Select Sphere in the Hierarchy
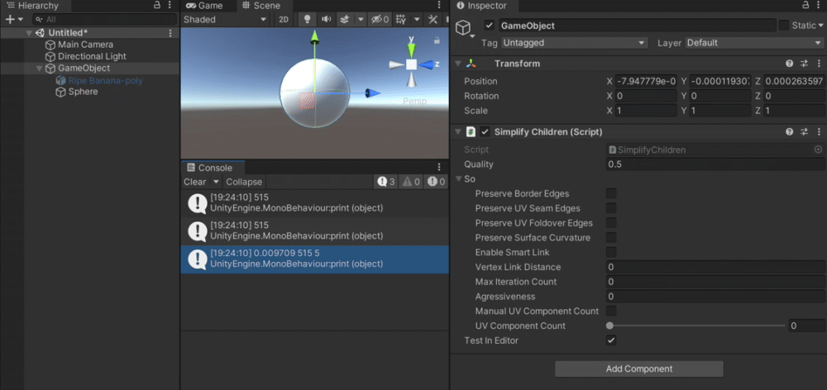827x390 pixels. [83, 92]
